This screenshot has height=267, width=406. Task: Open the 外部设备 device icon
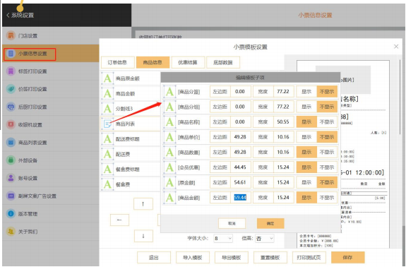coord(11,160)
